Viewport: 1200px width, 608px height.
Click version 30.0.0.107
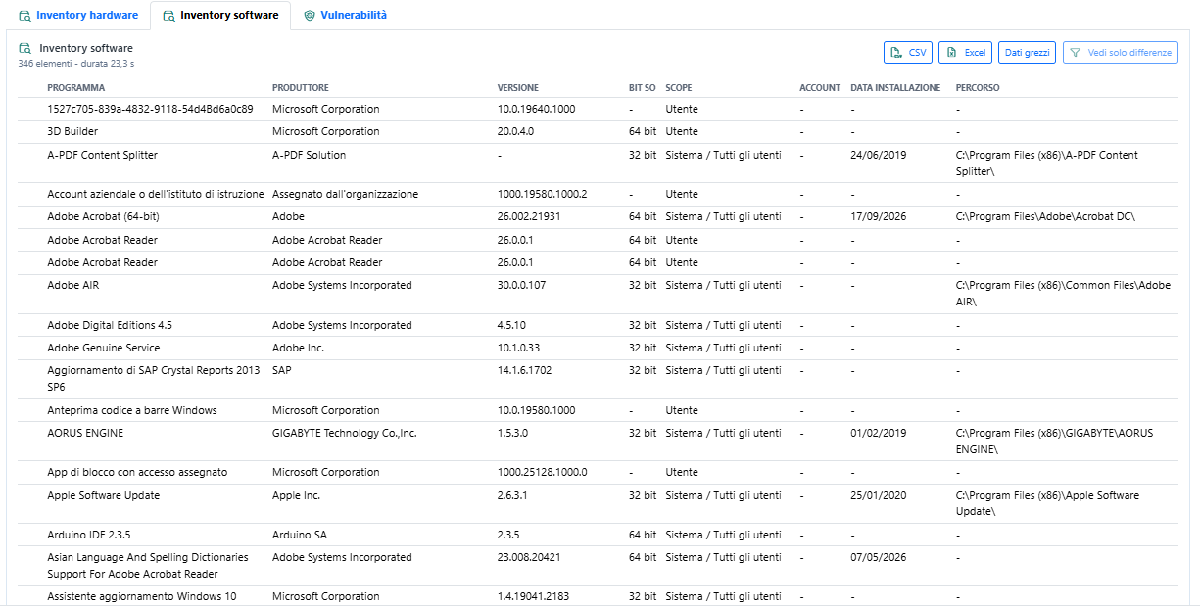pyautogui.click(x=522, y=285)
